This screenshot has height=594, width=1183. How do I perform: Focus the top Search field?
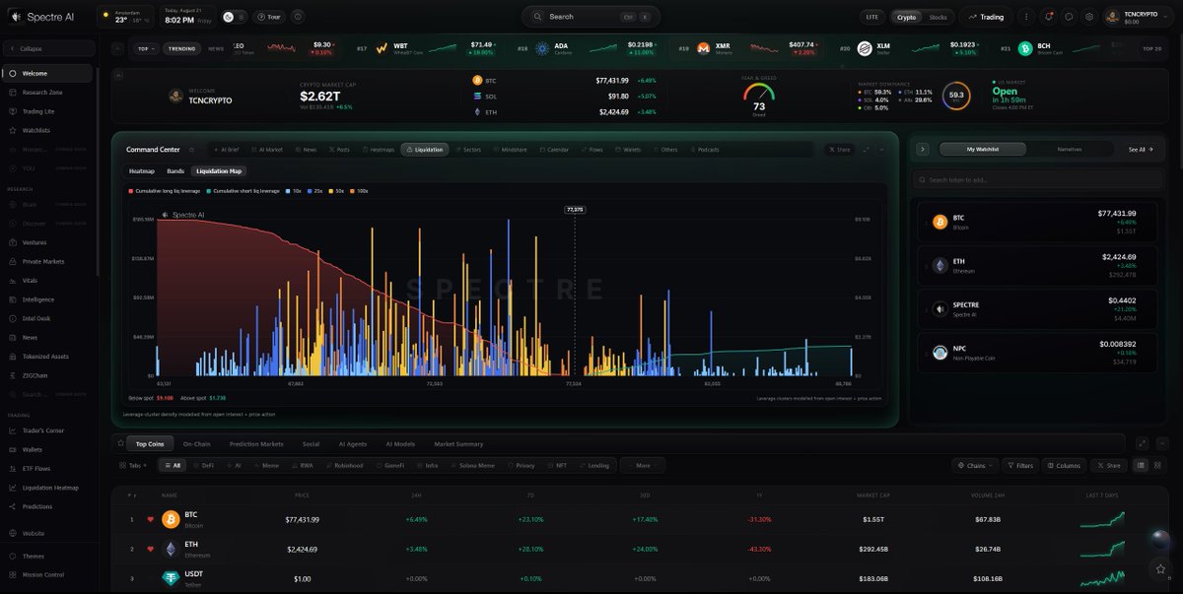coord(591,17)
